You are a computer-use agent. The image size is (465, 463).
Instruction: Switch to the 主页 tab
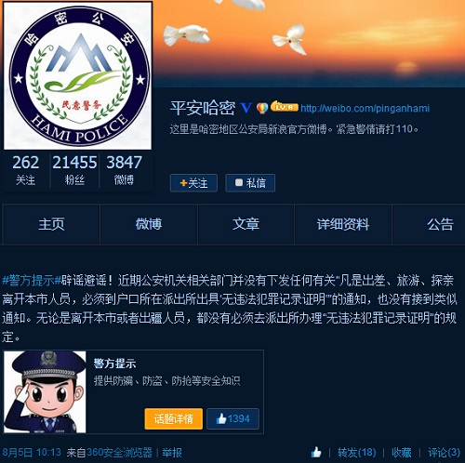pyautogui.click(x=51, y=224)
